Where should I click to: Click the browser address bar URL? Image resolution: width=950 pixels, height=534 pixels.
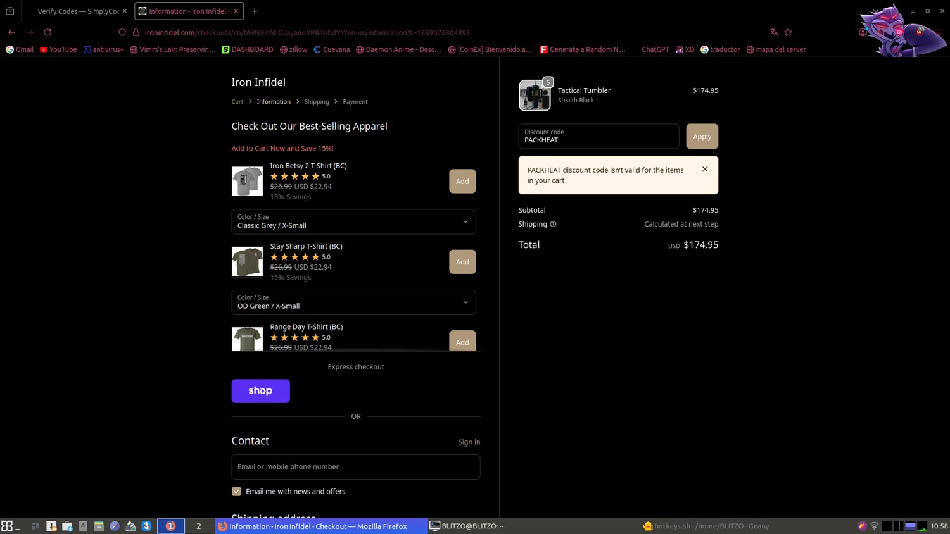(307, 32)
